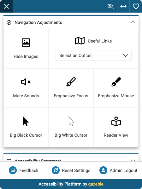Activate the Big White Cursor arrow
This screenshot has height=189, width=142.
click(x=71, y=121)
